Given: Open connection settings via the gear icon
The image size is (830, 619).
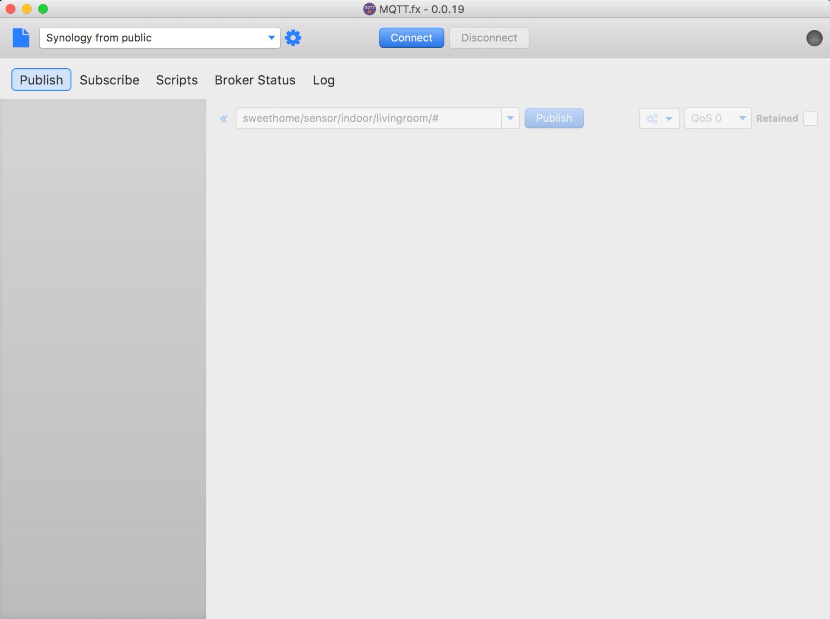Looking at the screenshot, I should pos(293,38).
